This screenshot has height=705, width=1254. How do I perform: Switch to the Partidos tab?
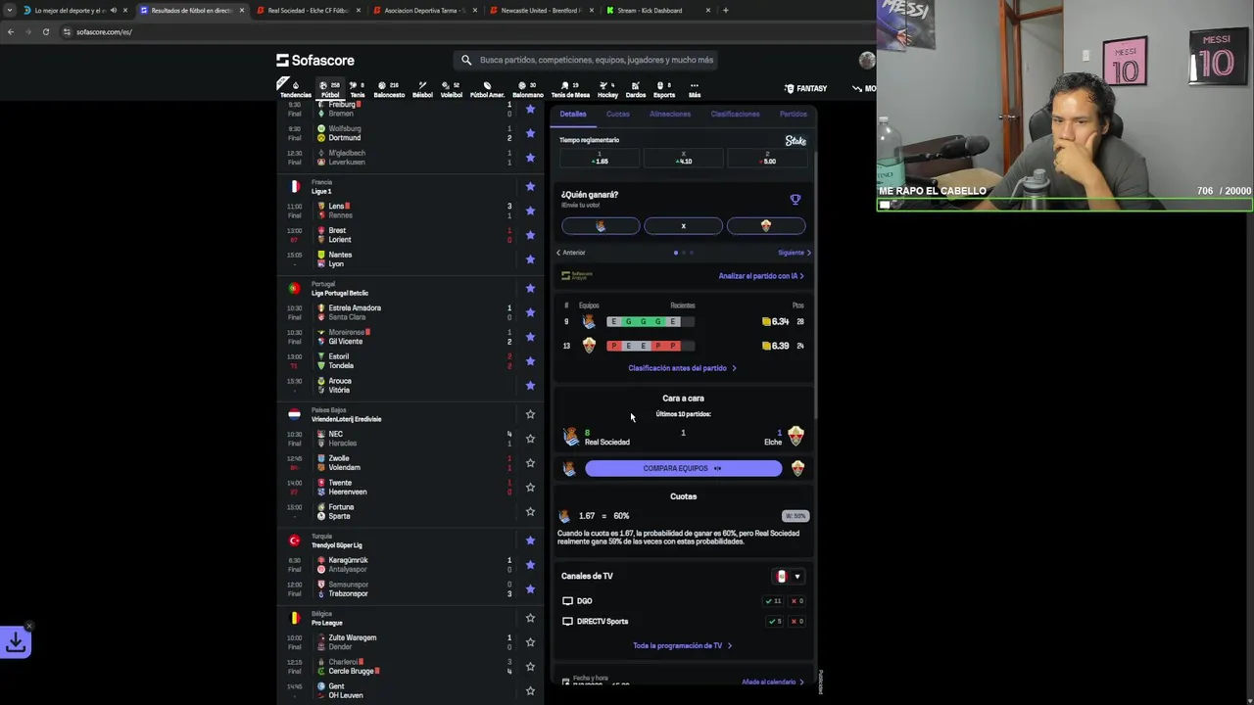coord(794,114)
